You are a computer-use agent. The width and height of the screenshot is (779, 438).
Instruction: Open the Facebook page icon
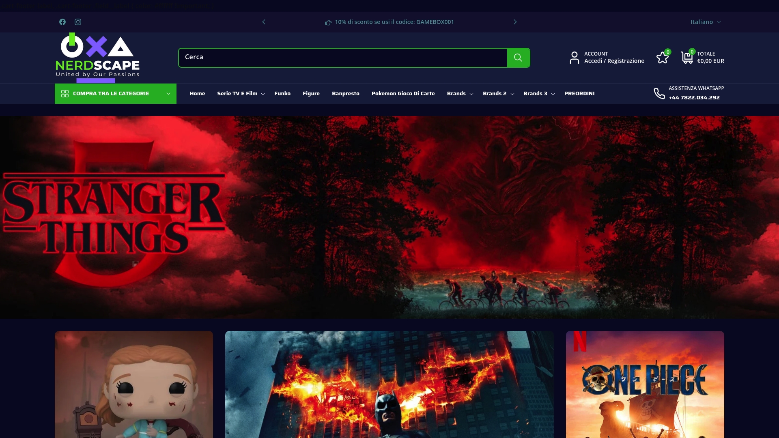click(x=62, y=22)
